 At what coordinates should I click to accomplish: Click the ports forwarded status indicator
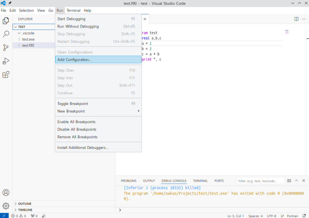(34, 216)
